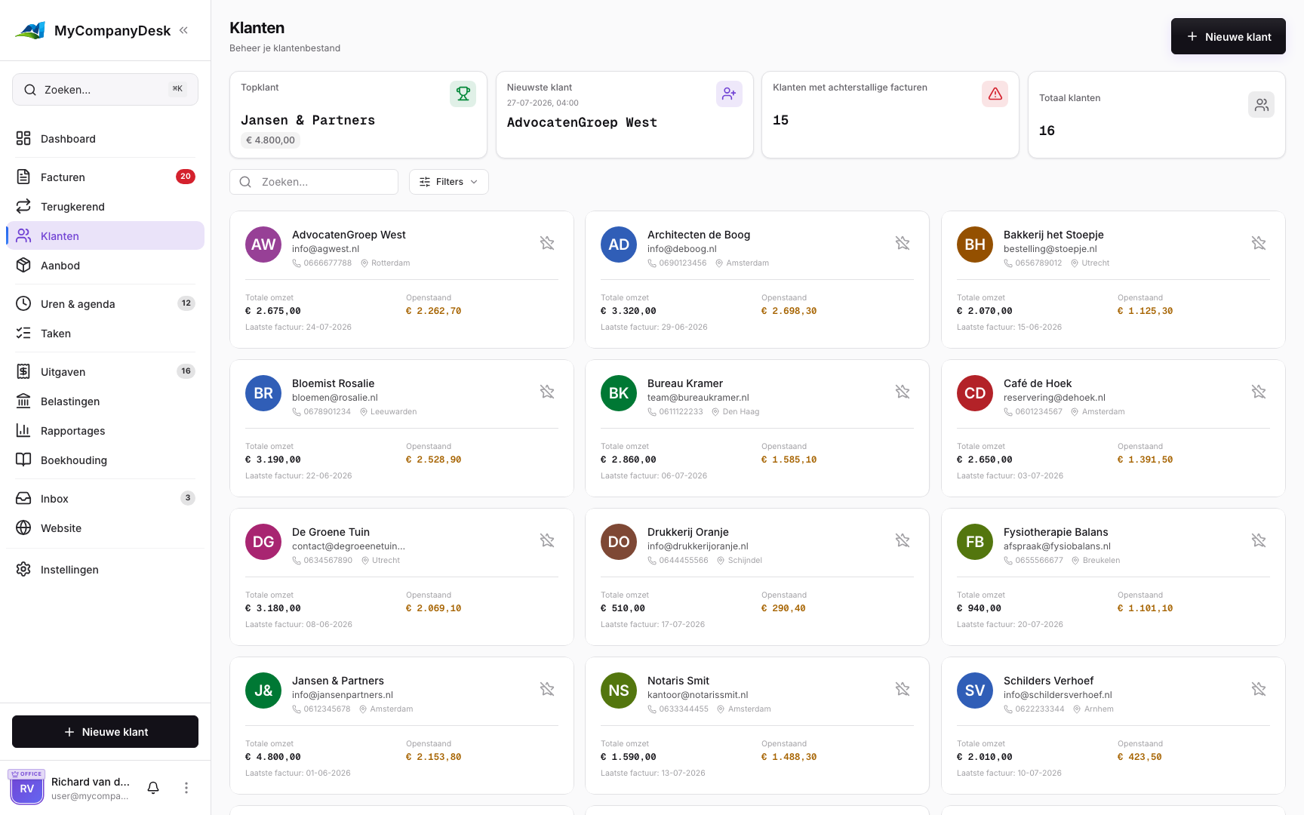1304x815 pixels.
Task: Toggle favorite star for Schilders Verhoef
Action: coord(1259,689)
